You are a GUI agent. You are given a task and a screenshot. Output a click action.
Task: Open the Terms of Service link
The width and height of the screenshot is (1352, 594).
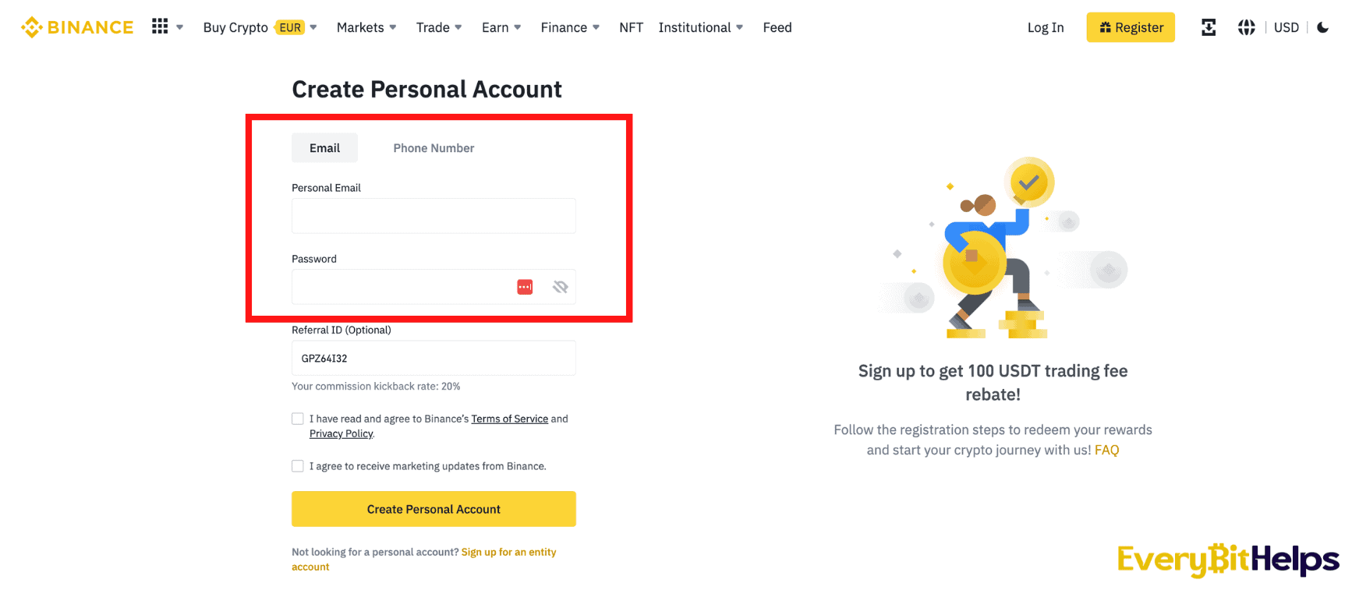click(510, 419)
